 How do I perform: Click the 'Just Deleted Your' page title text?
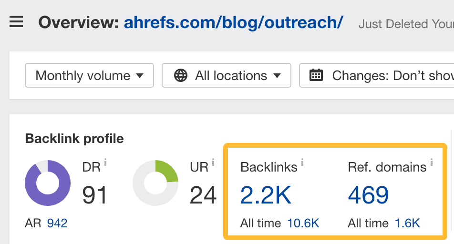[x=406, y=24]
